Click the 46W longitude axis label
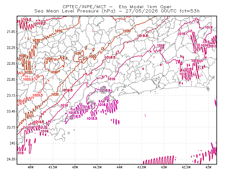Screen dimensions: 234x180 [31, 167]
